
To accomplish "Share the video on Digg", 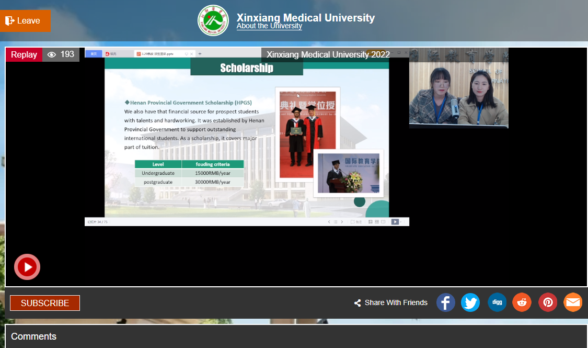I will (x=497, y=302).
